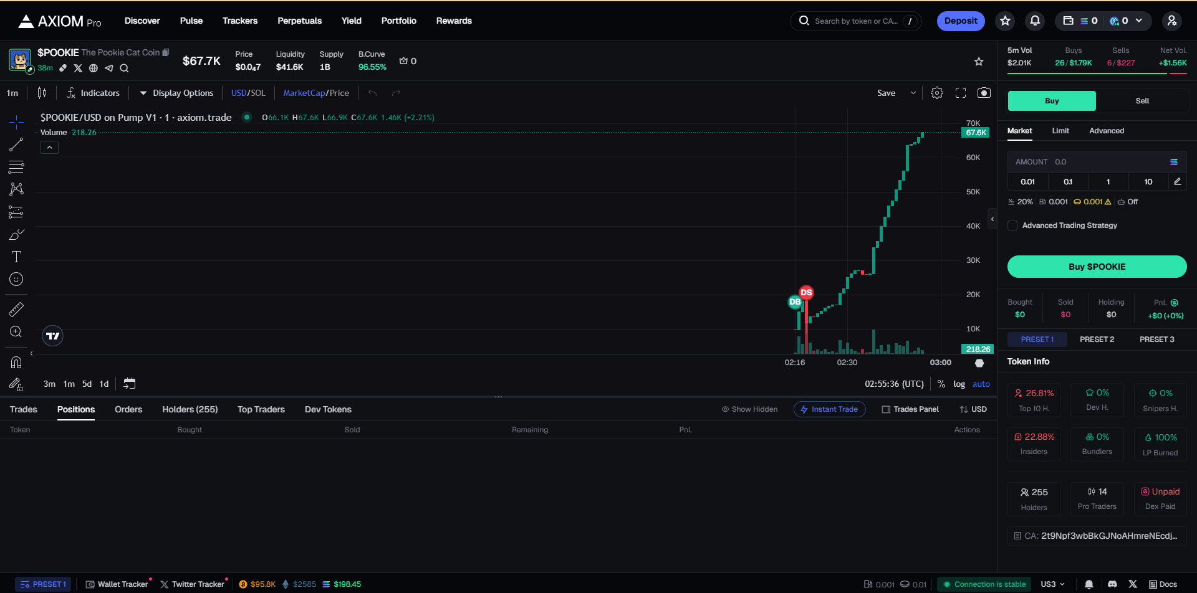
Task: Collapse the right trading panel arrow
Action: pyautogui.click(x=993, y=219)
